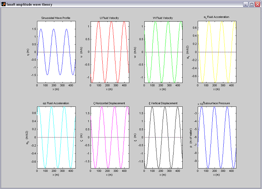This screenshot has height=189, width=262.
Task: Select the green W Fluid Velocity graph
Action: coord(163,52)
